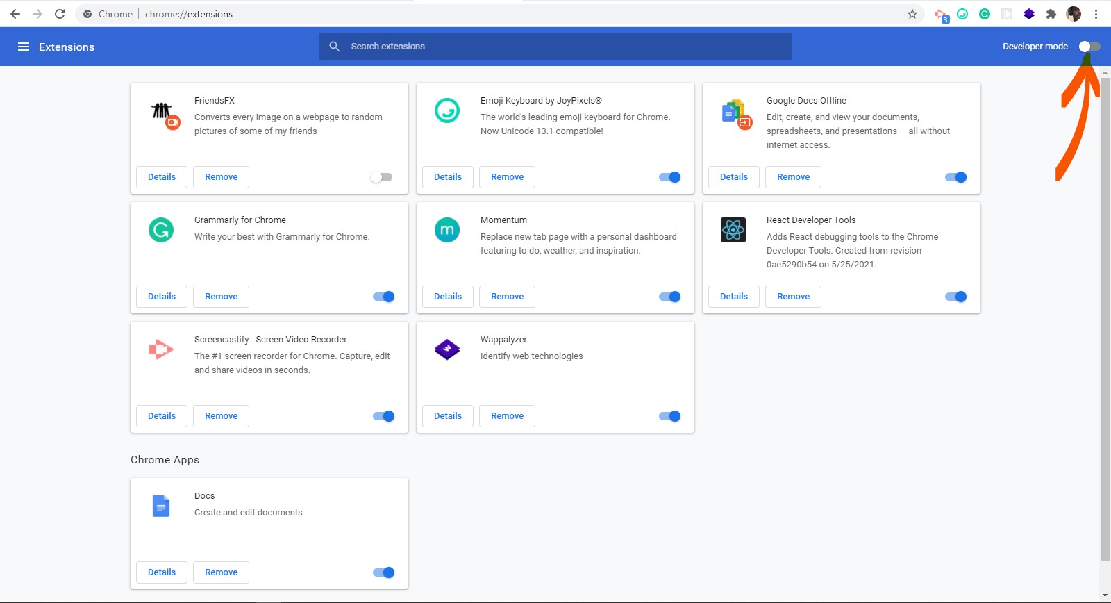Click the Chrome site info icon in address bar
This screenshot has height=603, width=1111.
87,14
